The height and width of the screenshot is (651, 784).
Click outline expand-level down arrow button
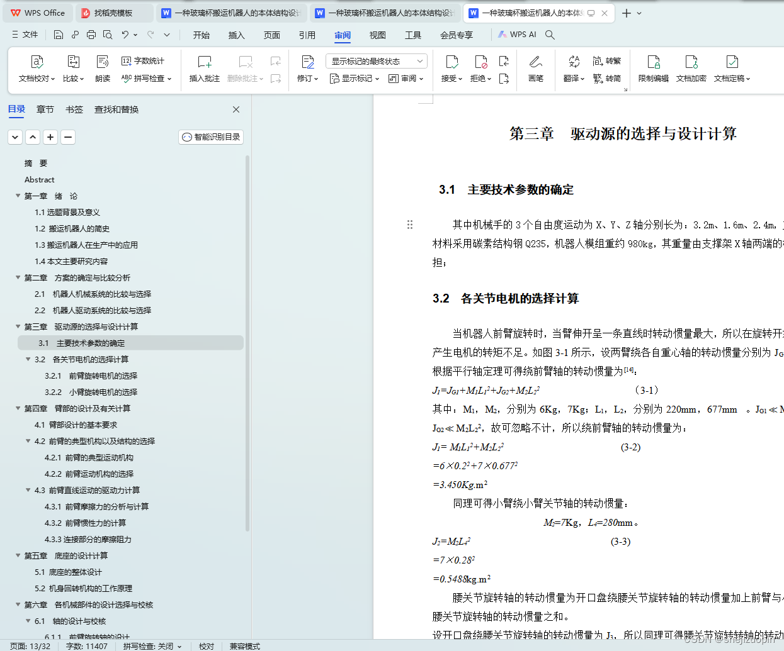[15, 137]
